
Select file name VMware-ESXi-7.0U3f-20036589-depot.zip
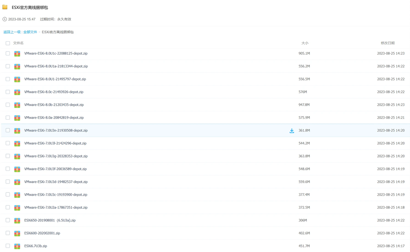click(x=55, y=169)
